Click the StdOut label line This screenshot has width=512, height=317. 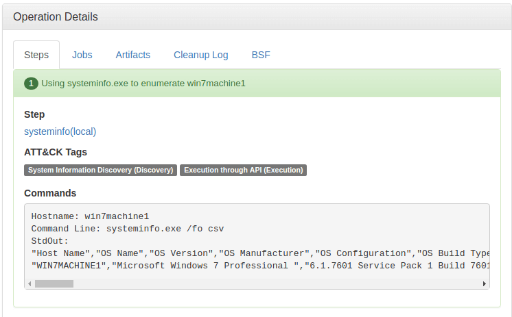click(x=49, y=241)
